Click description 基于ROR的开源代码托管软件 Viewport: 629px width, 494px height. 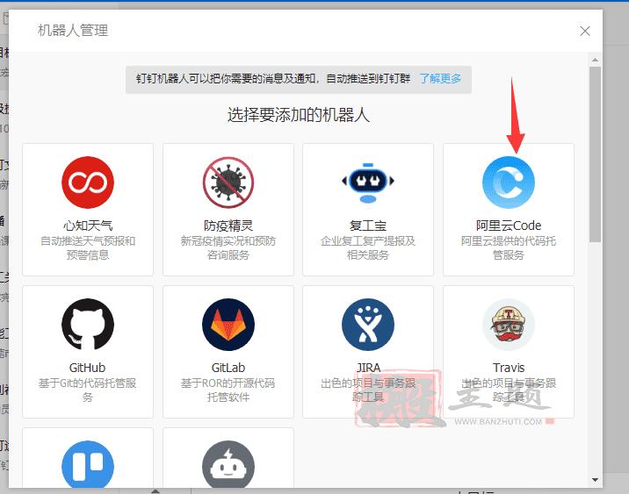(228, 390)
